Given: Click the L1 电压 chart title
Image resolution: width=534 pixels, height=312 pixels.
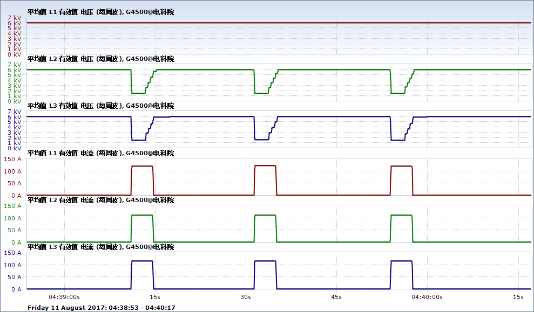Looking at the screenshot, I should click(x=100, y=11).
